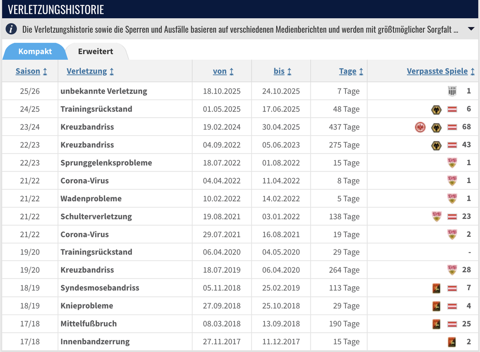Image resolution: width=480 pixels, height=352 pixels.
Task: Click Austria flag in the Syndesmosebandriss row
Action: point(452,288)
